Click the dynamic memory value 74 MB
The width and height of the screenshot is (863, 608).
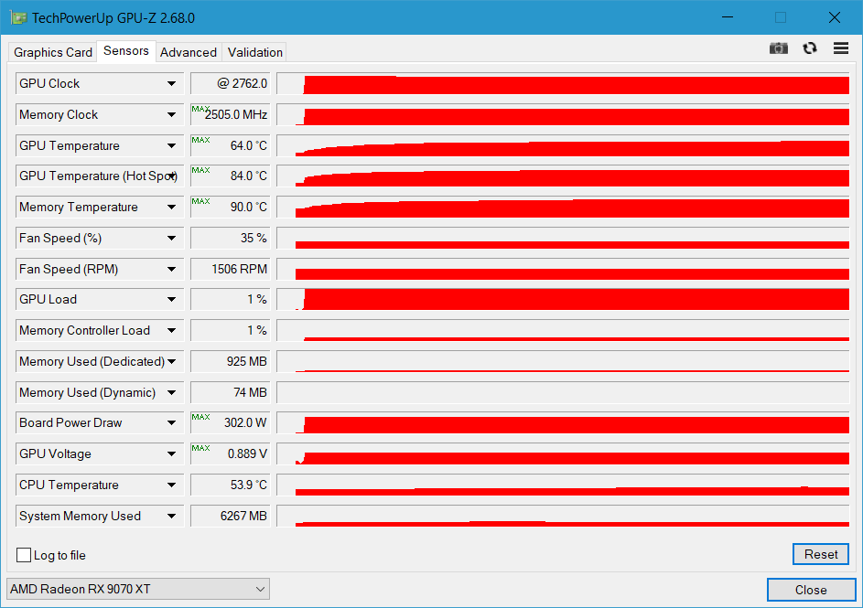click(231, 392)
